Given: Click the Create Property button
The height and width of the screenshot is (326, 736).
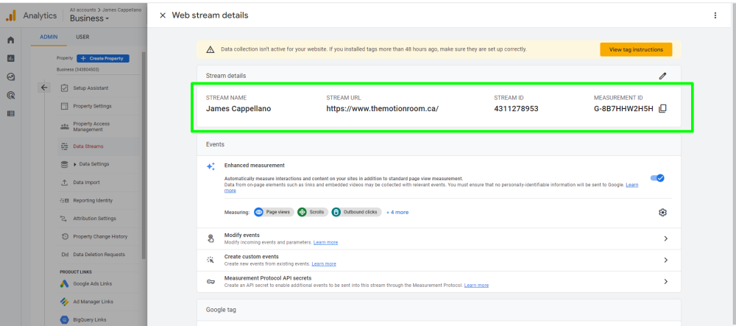Looking at the screenshot, I should click(x=103, y=58).
